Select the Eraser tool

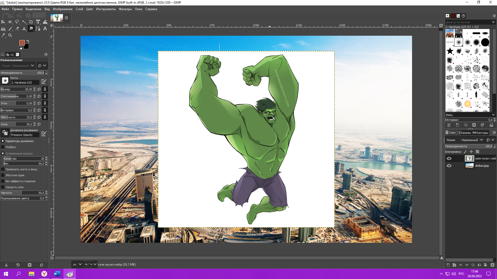point(17,29)
